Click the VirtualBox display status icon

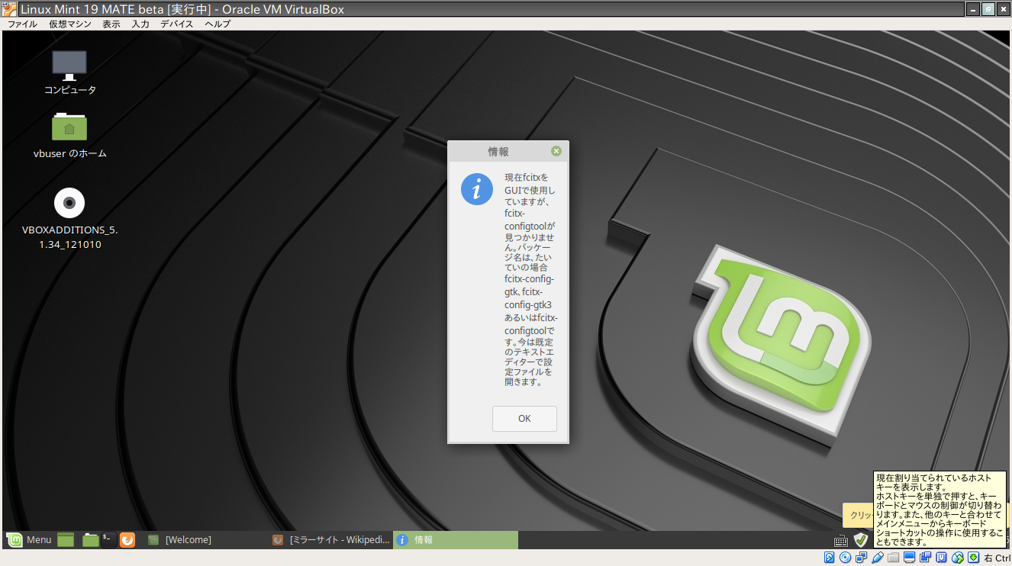[909, 558]
